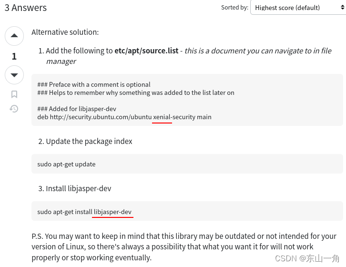Screen dimensions: 346x267
Task: Click the P.S. paragraph at the bottom
Action: tap(184, 246)
